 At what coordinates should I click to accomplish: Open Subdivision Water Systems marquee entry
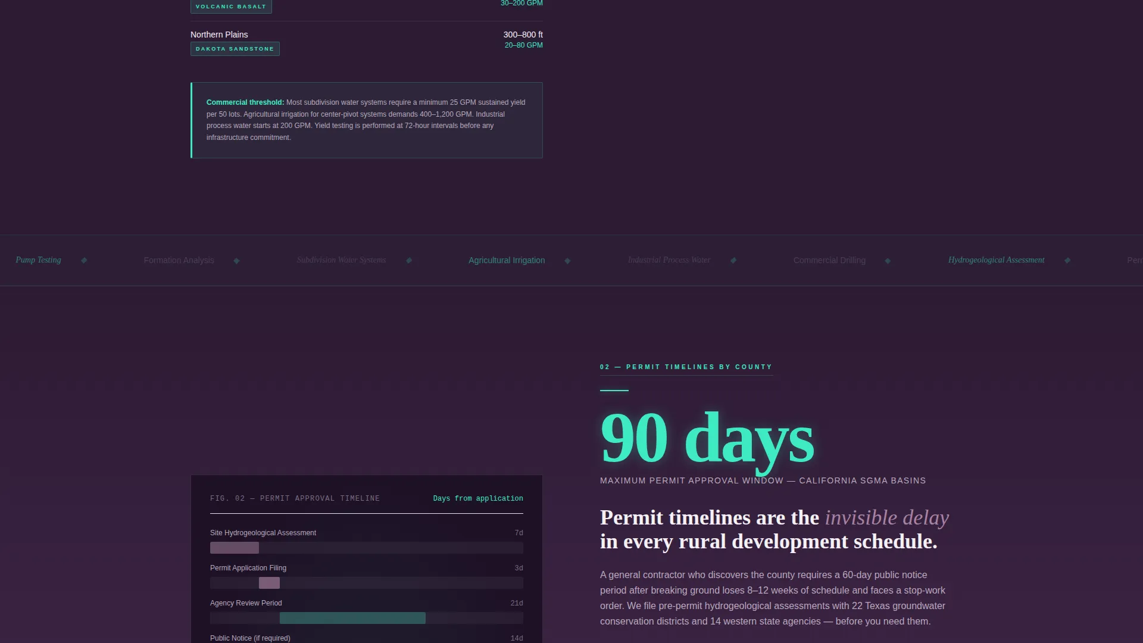(341, 260)
